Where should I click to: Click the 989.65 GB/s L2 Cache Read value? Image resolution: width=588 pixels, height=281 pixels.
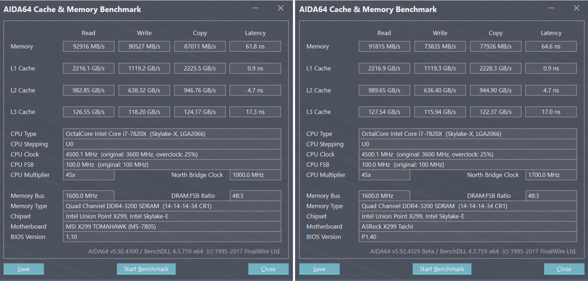pos(384,90)
